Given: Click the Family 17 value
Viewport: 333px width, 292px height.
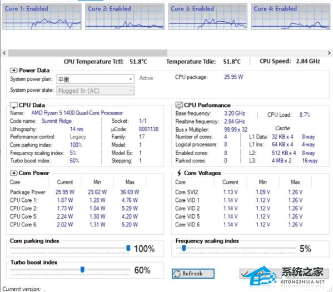Looking at the screenshot, I should 142,137.
